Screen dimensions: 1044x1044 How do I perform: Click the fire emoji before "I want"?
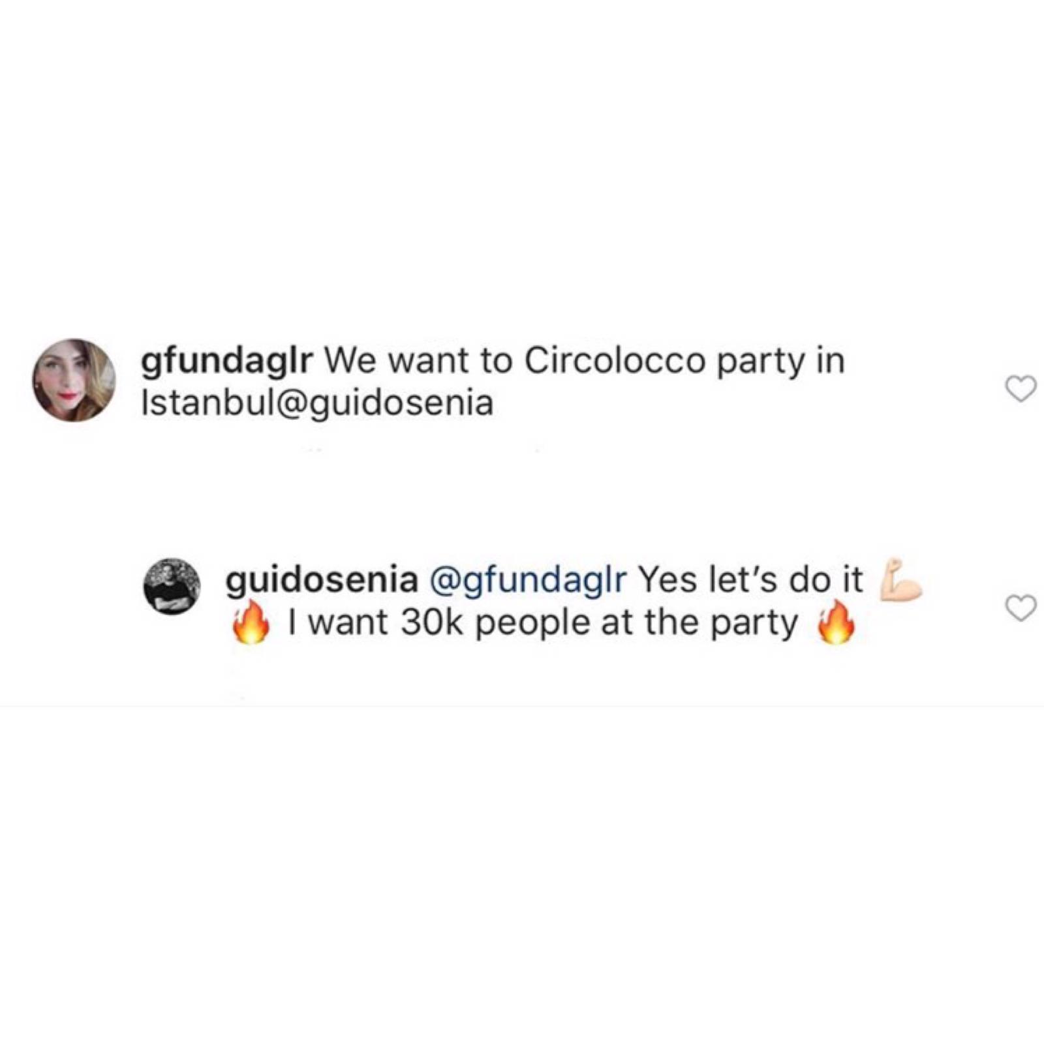(251, 622)
